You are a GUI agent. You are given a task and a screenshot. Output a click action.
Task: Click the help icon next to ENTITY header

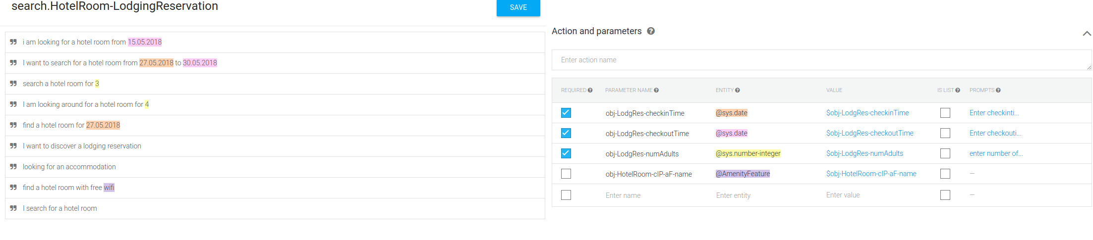[738, 90]
